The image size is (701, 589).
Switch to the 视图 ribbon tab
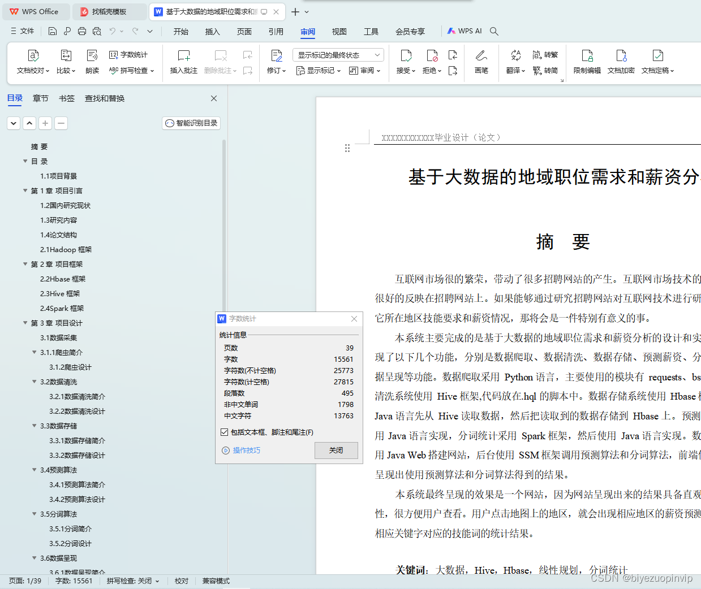pyautogui.click(x=339, y=32)
